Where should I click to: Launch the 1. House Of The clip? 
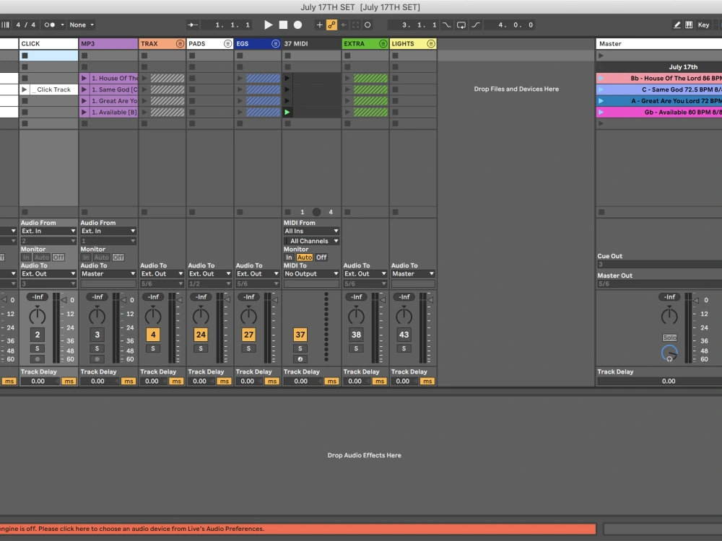[84, 78]
